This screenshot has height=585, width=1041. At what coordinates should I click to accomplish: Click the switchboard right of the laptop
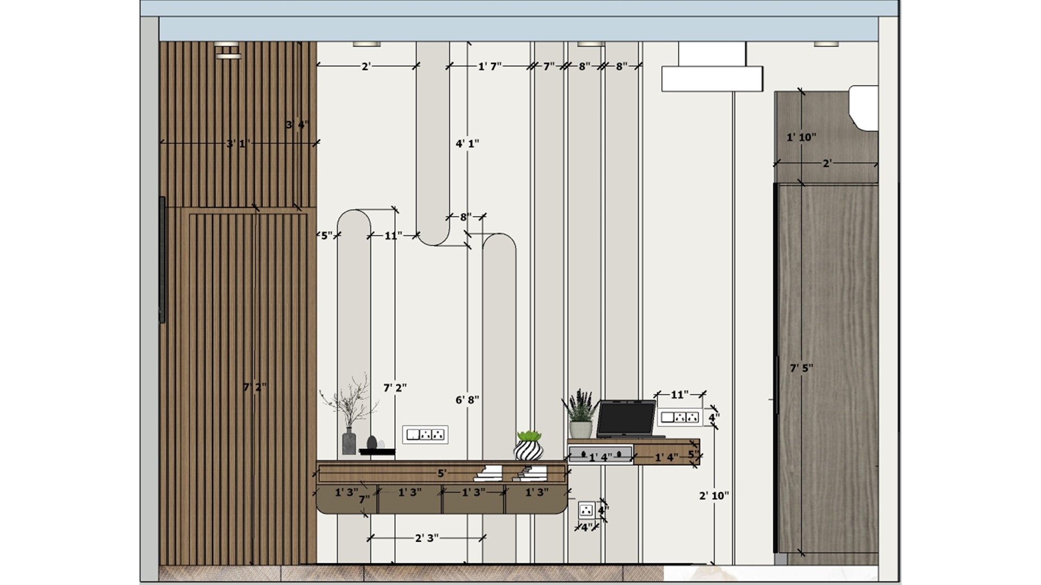tap(680, 417)
